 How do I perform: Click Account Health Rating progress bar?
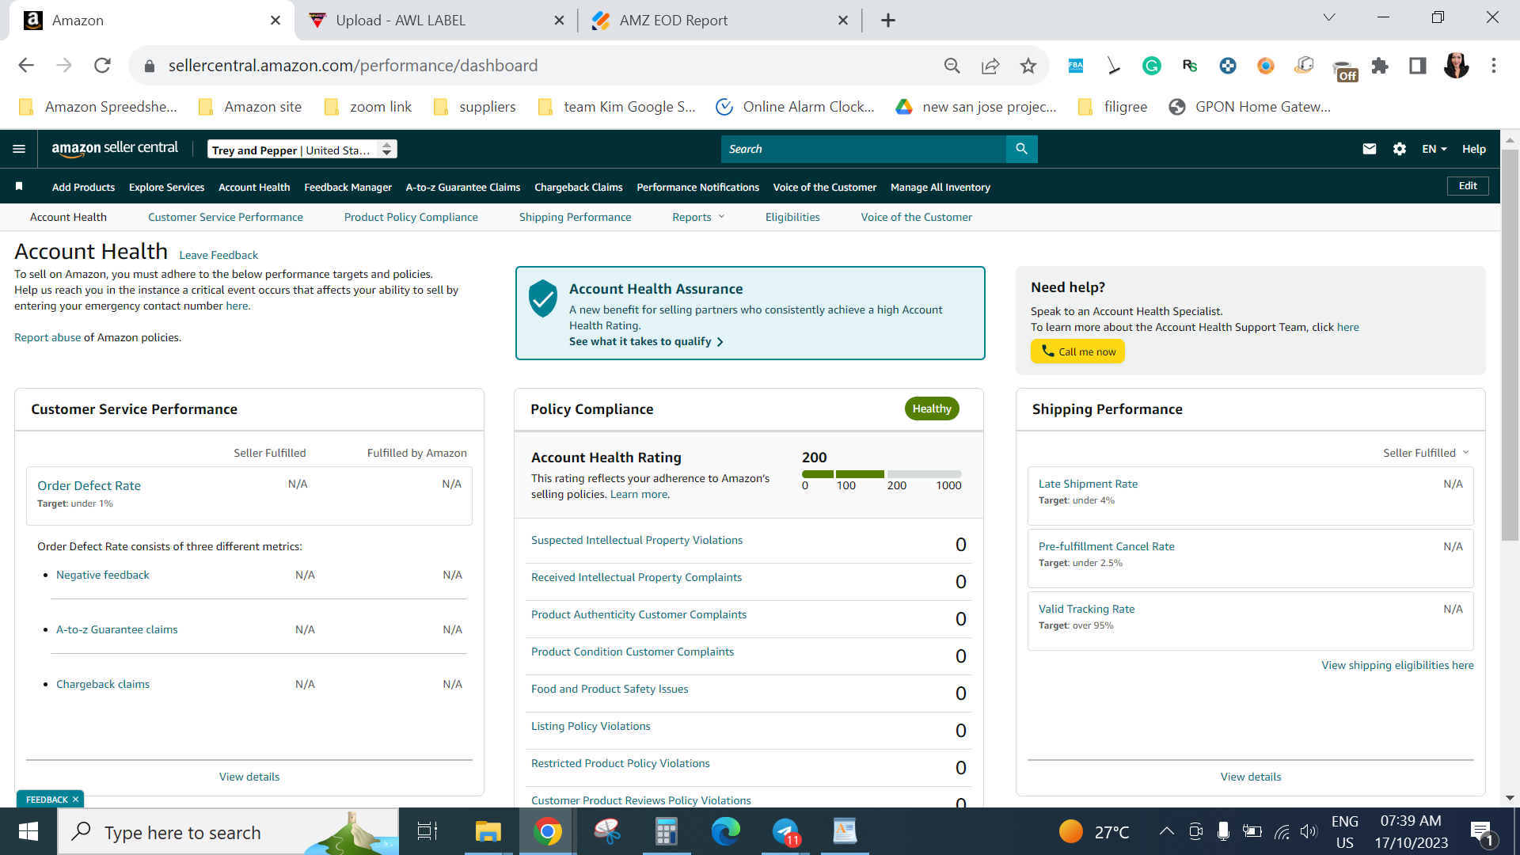coord(881,474)
